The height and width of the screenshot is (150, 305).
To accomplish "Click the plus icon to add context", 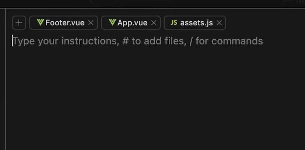I will [19, 23].
